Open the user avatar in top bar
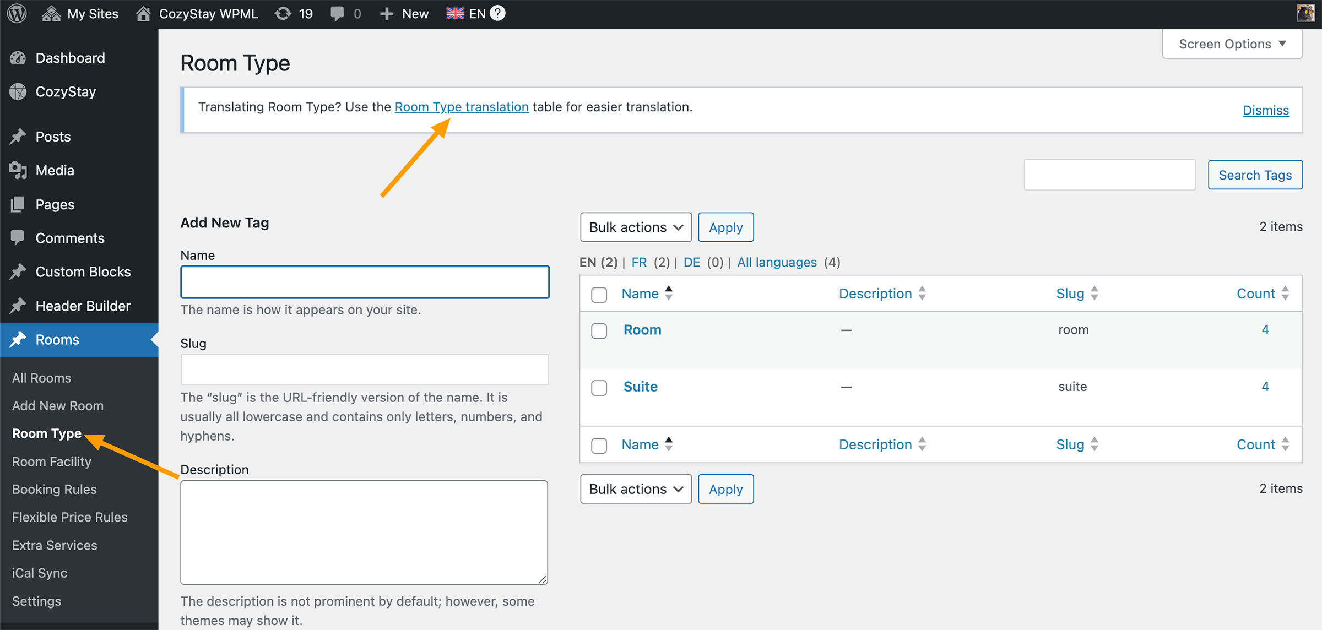1322x630 pixels. click(1305, 13)
